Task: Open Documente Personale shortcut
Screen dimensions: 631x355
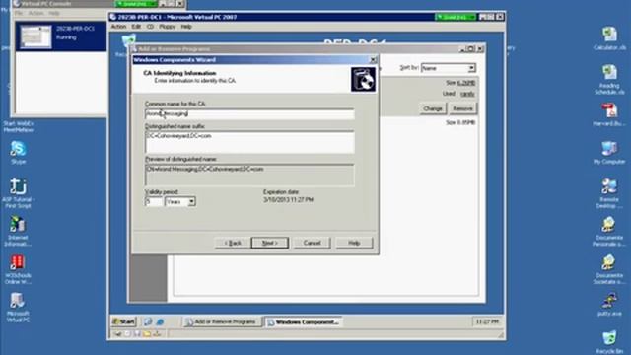Action: click(609, 231)
